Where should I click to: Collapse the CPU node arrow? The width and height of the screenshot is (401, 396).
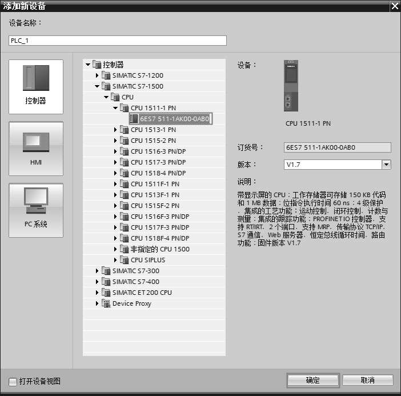[106, 97]
